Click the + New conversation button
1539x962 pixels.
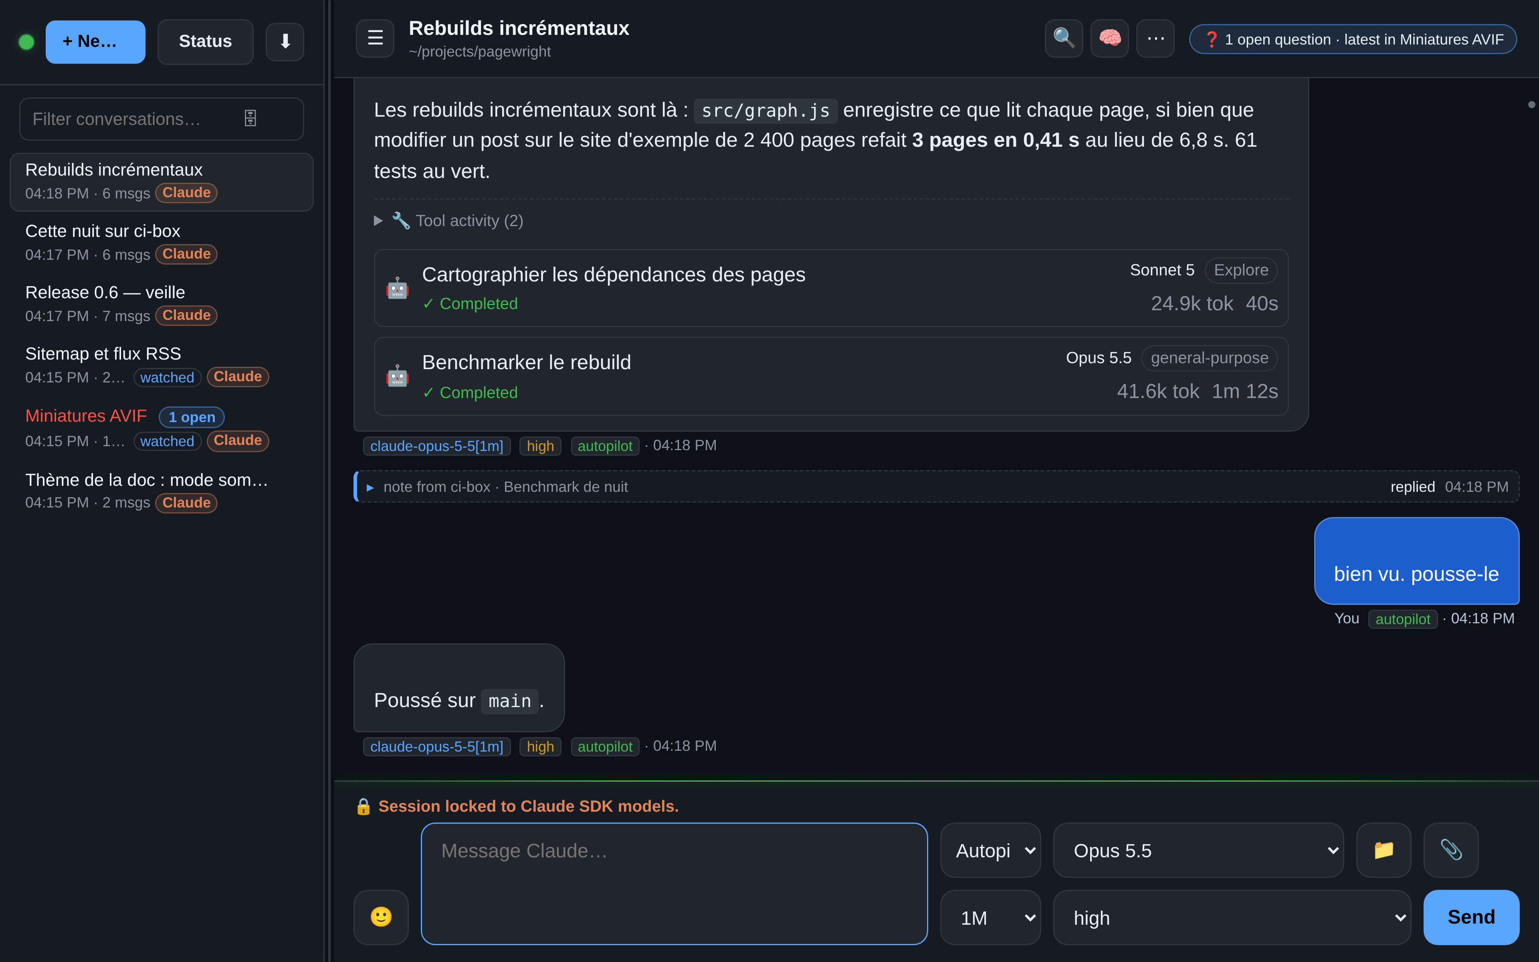click(95, 42)
